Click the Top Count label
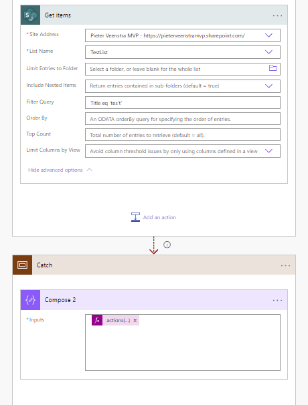Viewport: 308px width, 405px height. click(39, 134)
